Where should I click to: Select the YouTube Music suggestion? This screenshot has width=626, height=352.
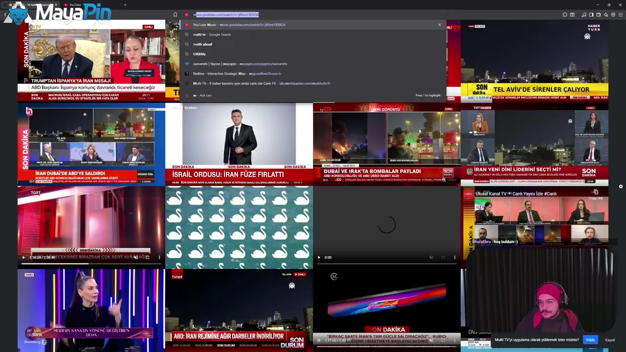[x=313, y=24]
